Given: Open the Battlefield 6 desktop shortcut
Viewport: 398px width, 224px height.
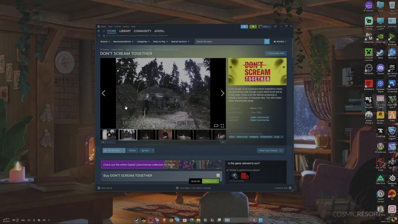Looking at the screenshot, I should tap(369, 86).
